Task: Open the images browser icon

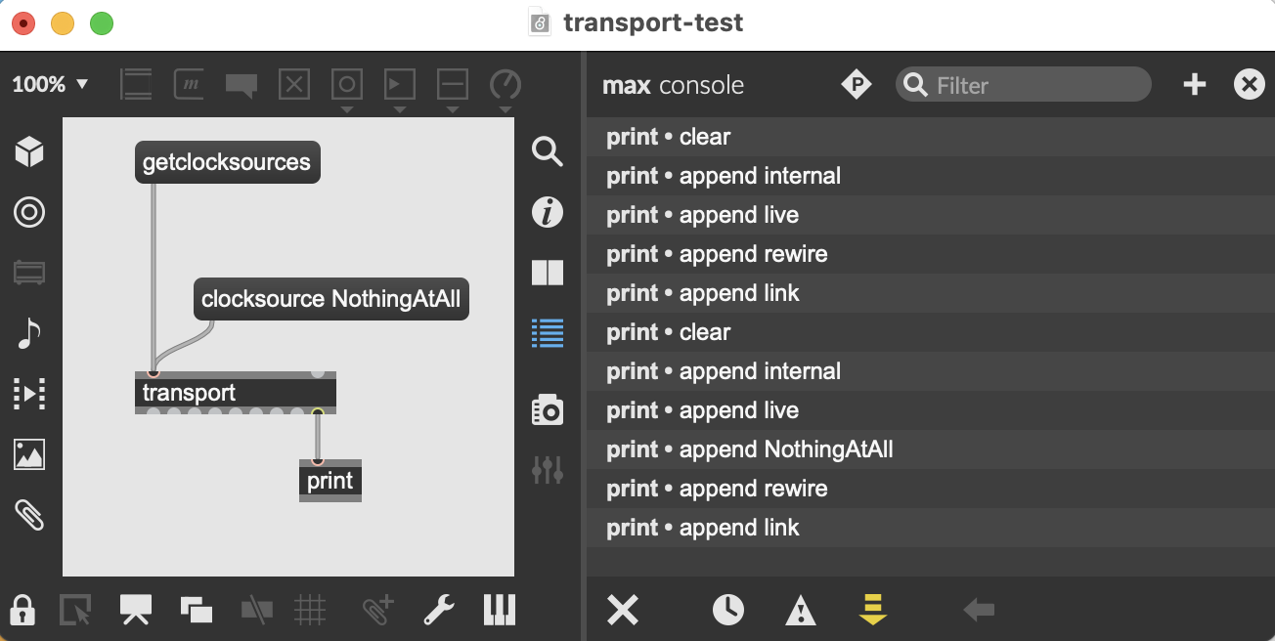Action: pyautogui.click(x=29, y=454)
